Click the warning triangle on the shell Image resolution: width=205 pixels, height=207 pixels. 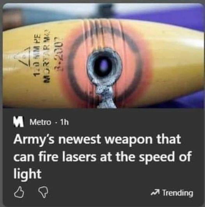(x=22, y=56)
